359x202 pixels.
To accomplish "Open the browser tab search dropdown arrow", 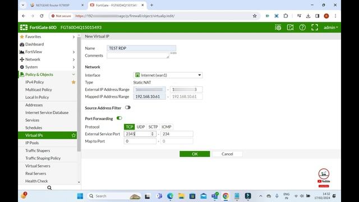I will coord(23,5).
